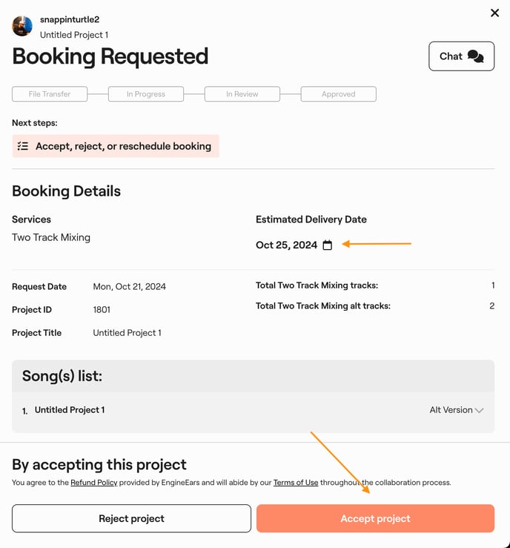510x548 pixels.
Task: Select the In Review step
Action: (242, 94)
